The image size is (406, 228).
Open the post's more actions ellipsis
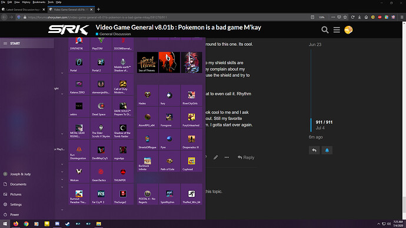click(227, 157)
